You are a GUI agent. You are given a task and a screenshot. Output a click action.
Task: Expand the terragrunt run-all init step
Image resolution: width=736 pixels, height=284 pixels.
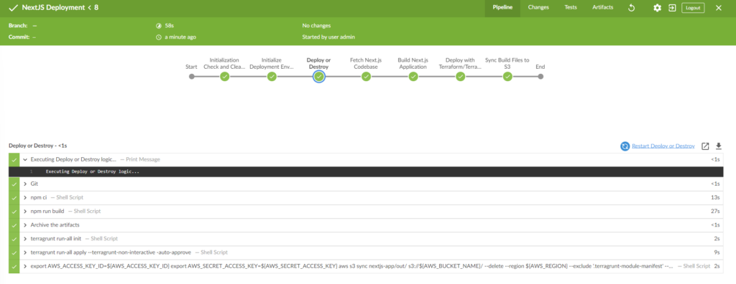(x=25, y=239)
